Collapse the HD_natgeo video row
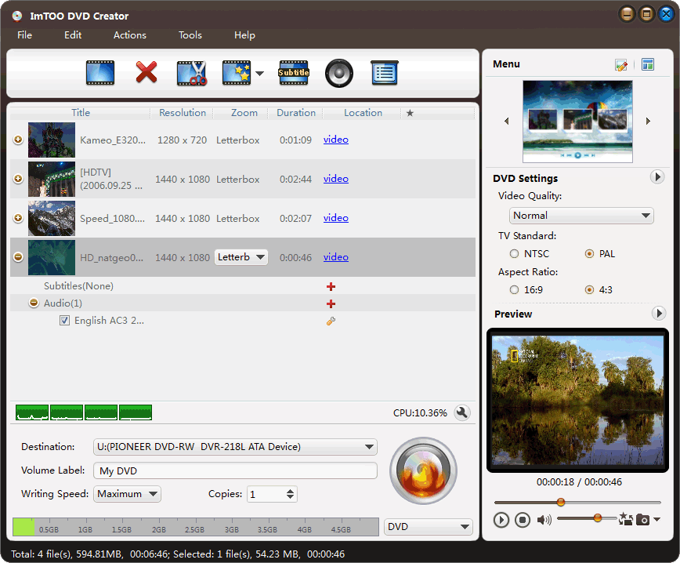680x563 pixels. pyautogui.click(x=18, y=257)
